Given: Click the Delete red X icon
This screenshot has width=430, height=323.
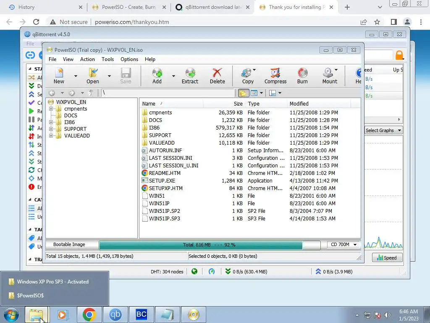Looking at the screenshot, I should point(217,73).
